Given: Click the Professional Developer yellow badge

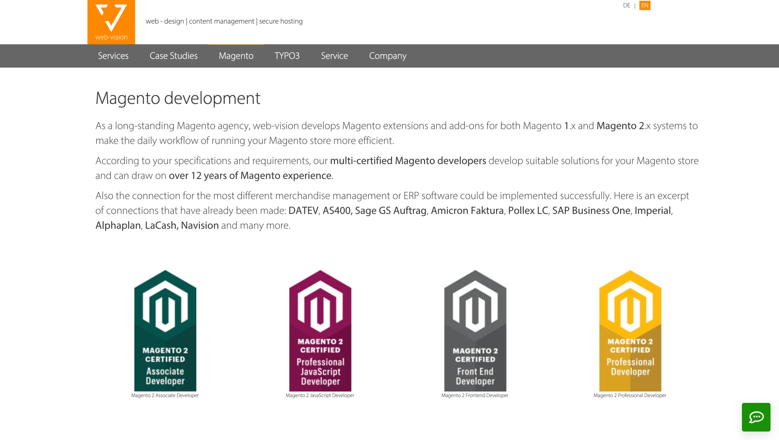Looking at the screenshot, I should [630, 330].
